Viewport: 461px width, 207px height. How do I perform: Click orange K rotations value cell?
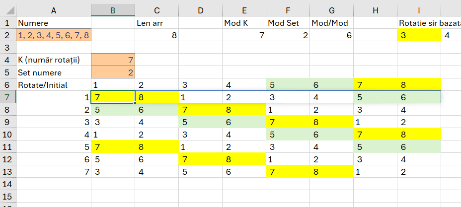click(113, 60)
